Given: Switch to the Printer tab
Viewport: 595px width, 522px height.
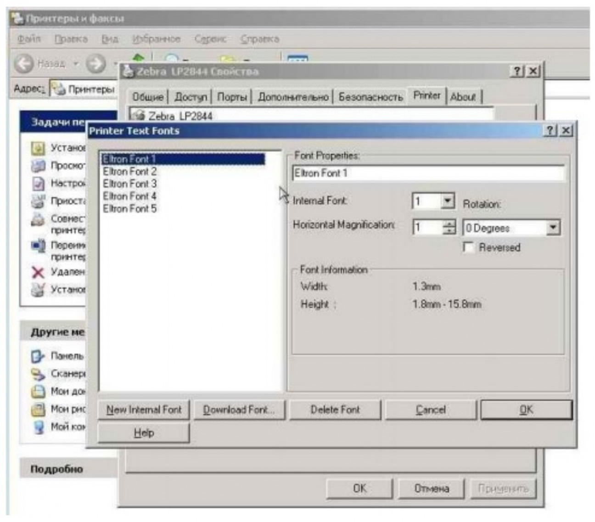Looking at the screenshot, I should coord(427,95).
